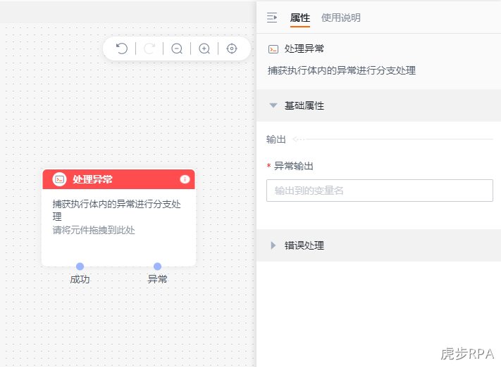Collapse the properties panel with sidebar icon
The width and height of the screenshot is (501, 367).
272,18
